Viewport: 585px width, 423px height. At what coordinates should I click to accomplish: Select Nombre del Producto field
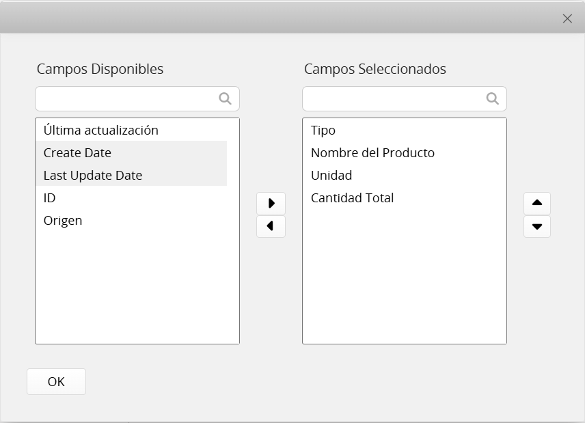(405, 152)
